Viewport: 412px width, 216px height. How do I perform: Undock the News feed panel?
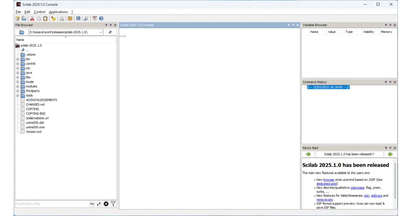pos(390,148)
